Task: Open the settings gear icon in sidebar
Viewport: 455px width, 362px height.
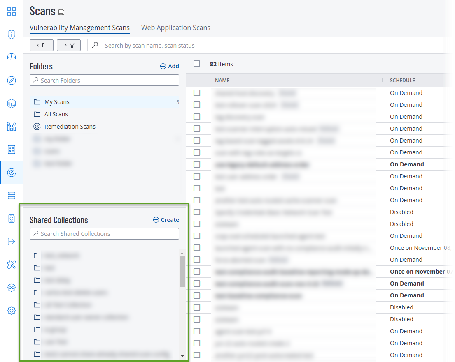Action: 12,311
